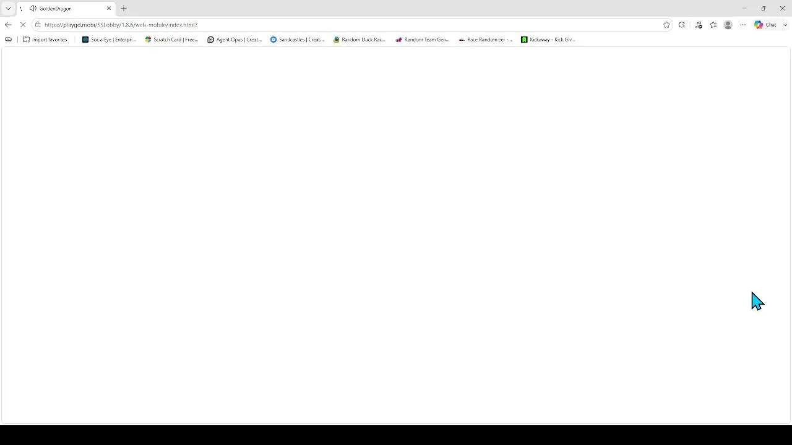792x445 pixels.
Task: Expand the arrow next to Chat
Action: point(785,25)
